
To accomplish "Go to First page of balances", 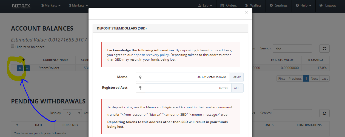I will pos(281,79).
